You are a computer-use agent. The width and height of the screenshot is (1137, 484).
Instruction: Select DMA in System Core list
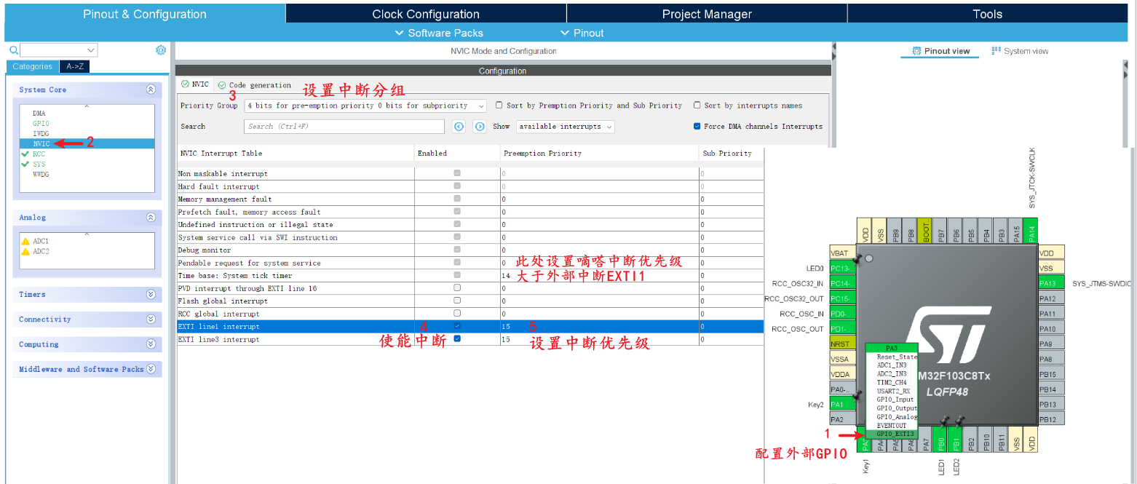39,114
